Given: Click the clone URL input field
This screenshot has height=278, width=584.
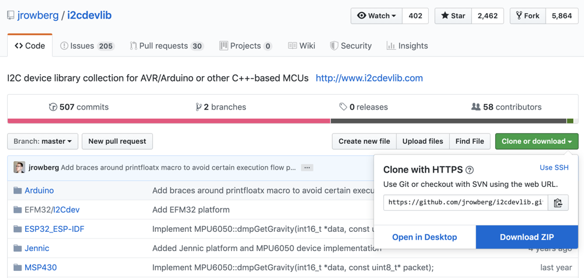Looking at the screenshot, I should (x=465, y=203).
